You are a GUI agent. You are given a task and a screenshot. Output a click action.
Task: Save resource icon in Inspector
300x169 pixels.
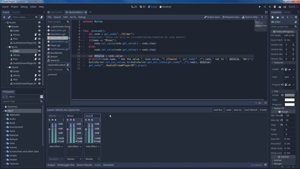tap(283, 17)
